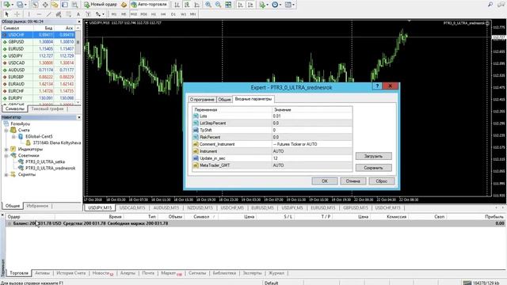This screenshot has height=285, width=507.
Task: Switch chart to bar chart icon
Action: 177,5
